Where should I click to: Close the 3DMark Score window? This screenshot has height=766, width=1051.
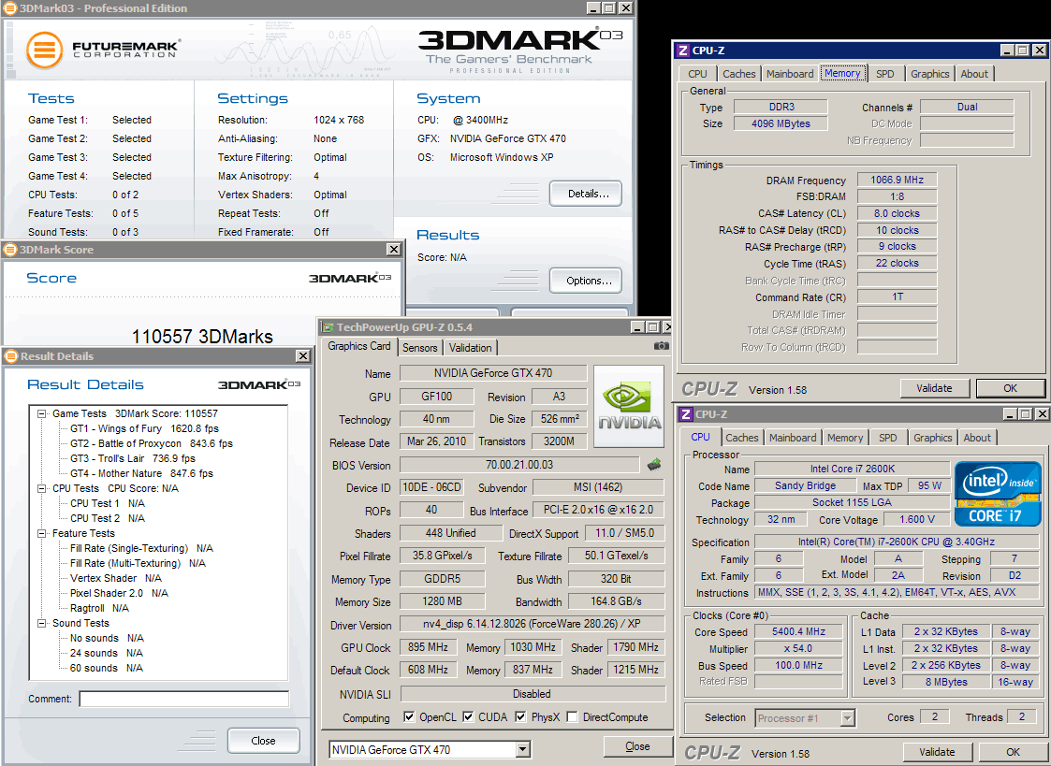coord(393,250)
